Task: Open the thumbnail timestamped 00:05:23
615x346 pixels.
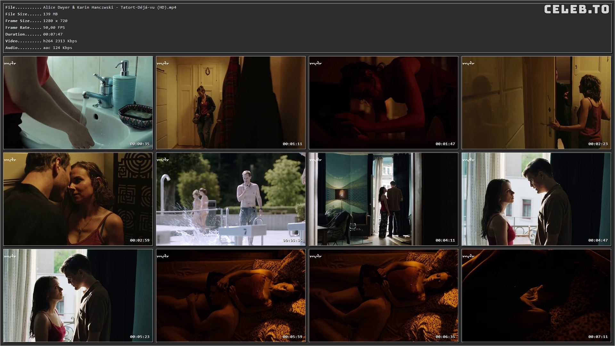Action: pyautogui.click(x=78, y=295)
